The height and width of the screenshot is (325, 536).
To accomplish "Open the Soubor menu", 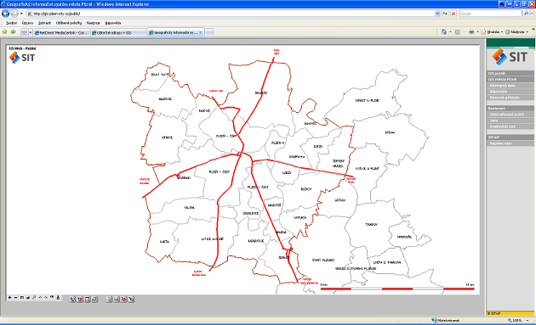I will (11, 23).
